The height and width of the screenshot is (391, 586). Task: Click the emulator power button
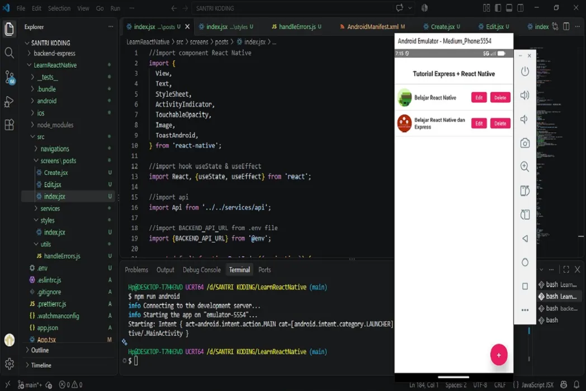click(x=525, y=71)
